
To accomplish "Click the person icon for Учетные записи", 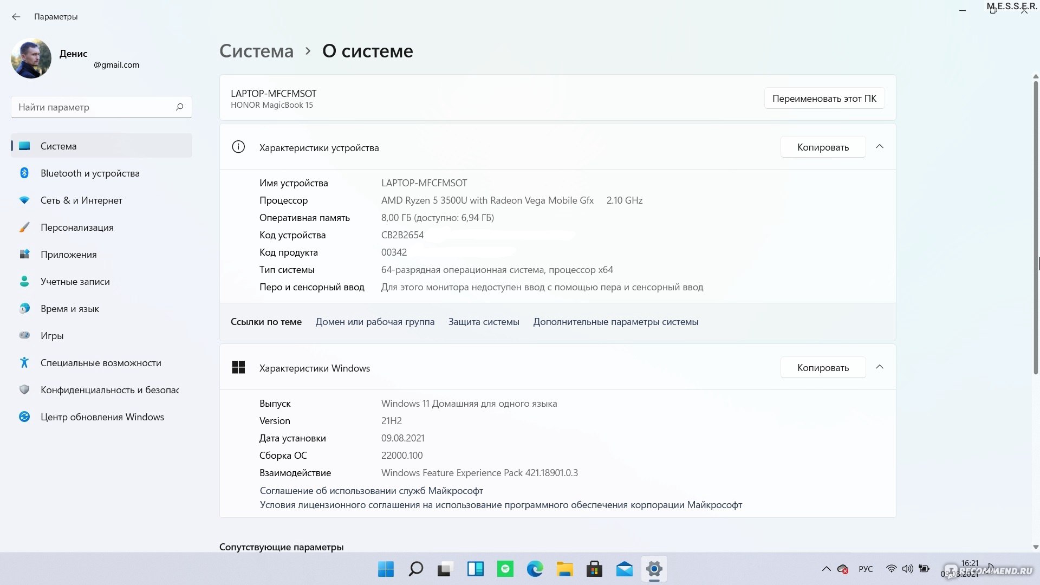I will [x=24, y=281].
